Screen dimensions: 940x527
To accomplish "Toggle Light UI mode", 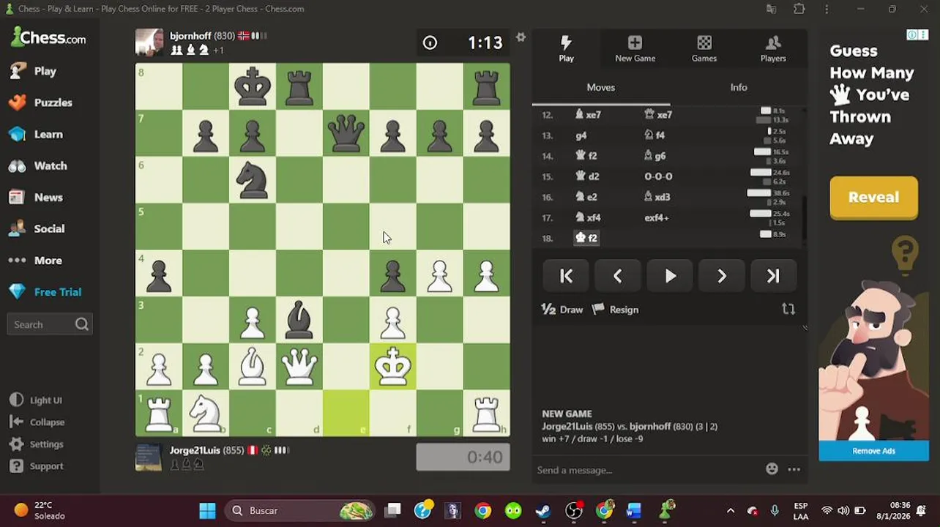I will point(36,400).
